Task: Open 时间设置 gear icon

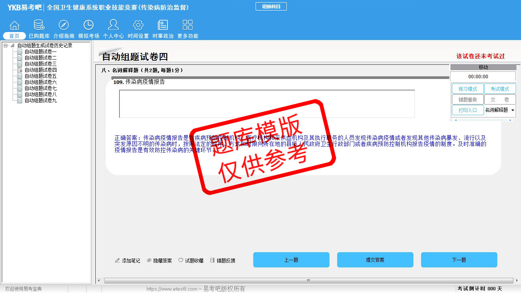Action: (138, 25)
